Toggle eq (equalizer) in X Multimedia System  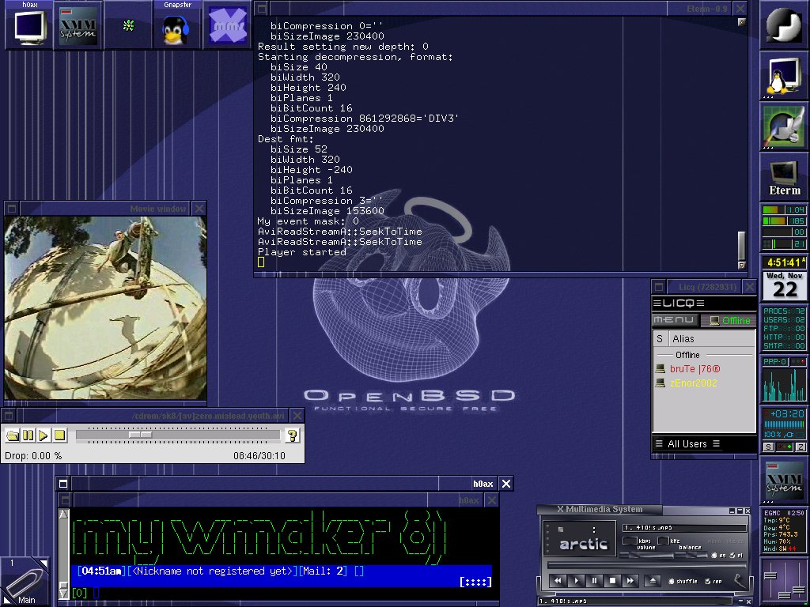(x=718, y=556)
